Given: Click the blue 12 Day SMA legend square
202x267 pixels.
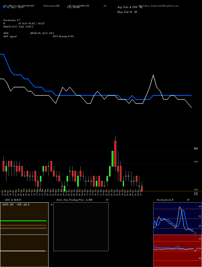Looking at the screenshot, I should 4,6.
